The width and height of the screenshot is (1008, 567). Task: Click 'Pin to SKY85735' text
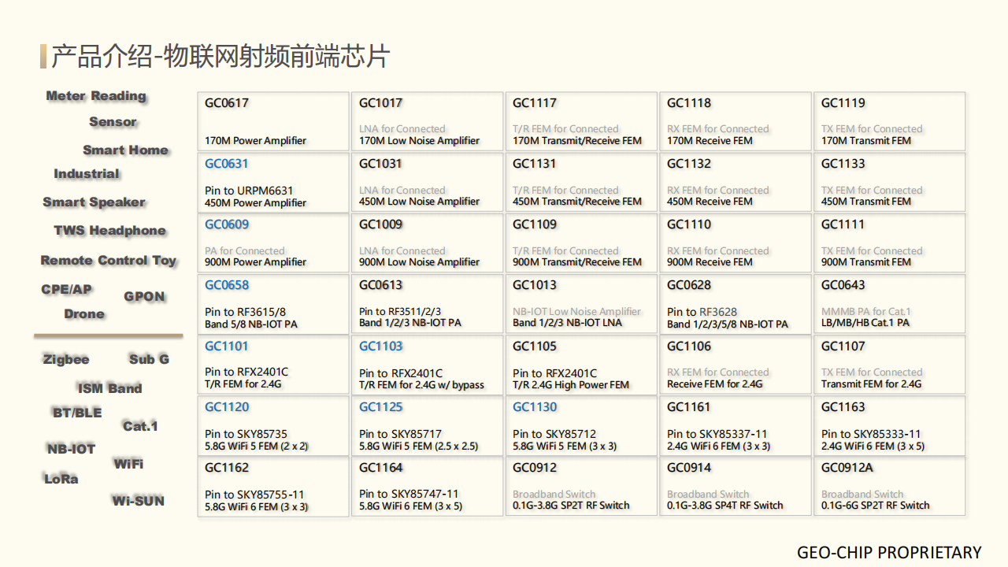[x=246, y=434]
